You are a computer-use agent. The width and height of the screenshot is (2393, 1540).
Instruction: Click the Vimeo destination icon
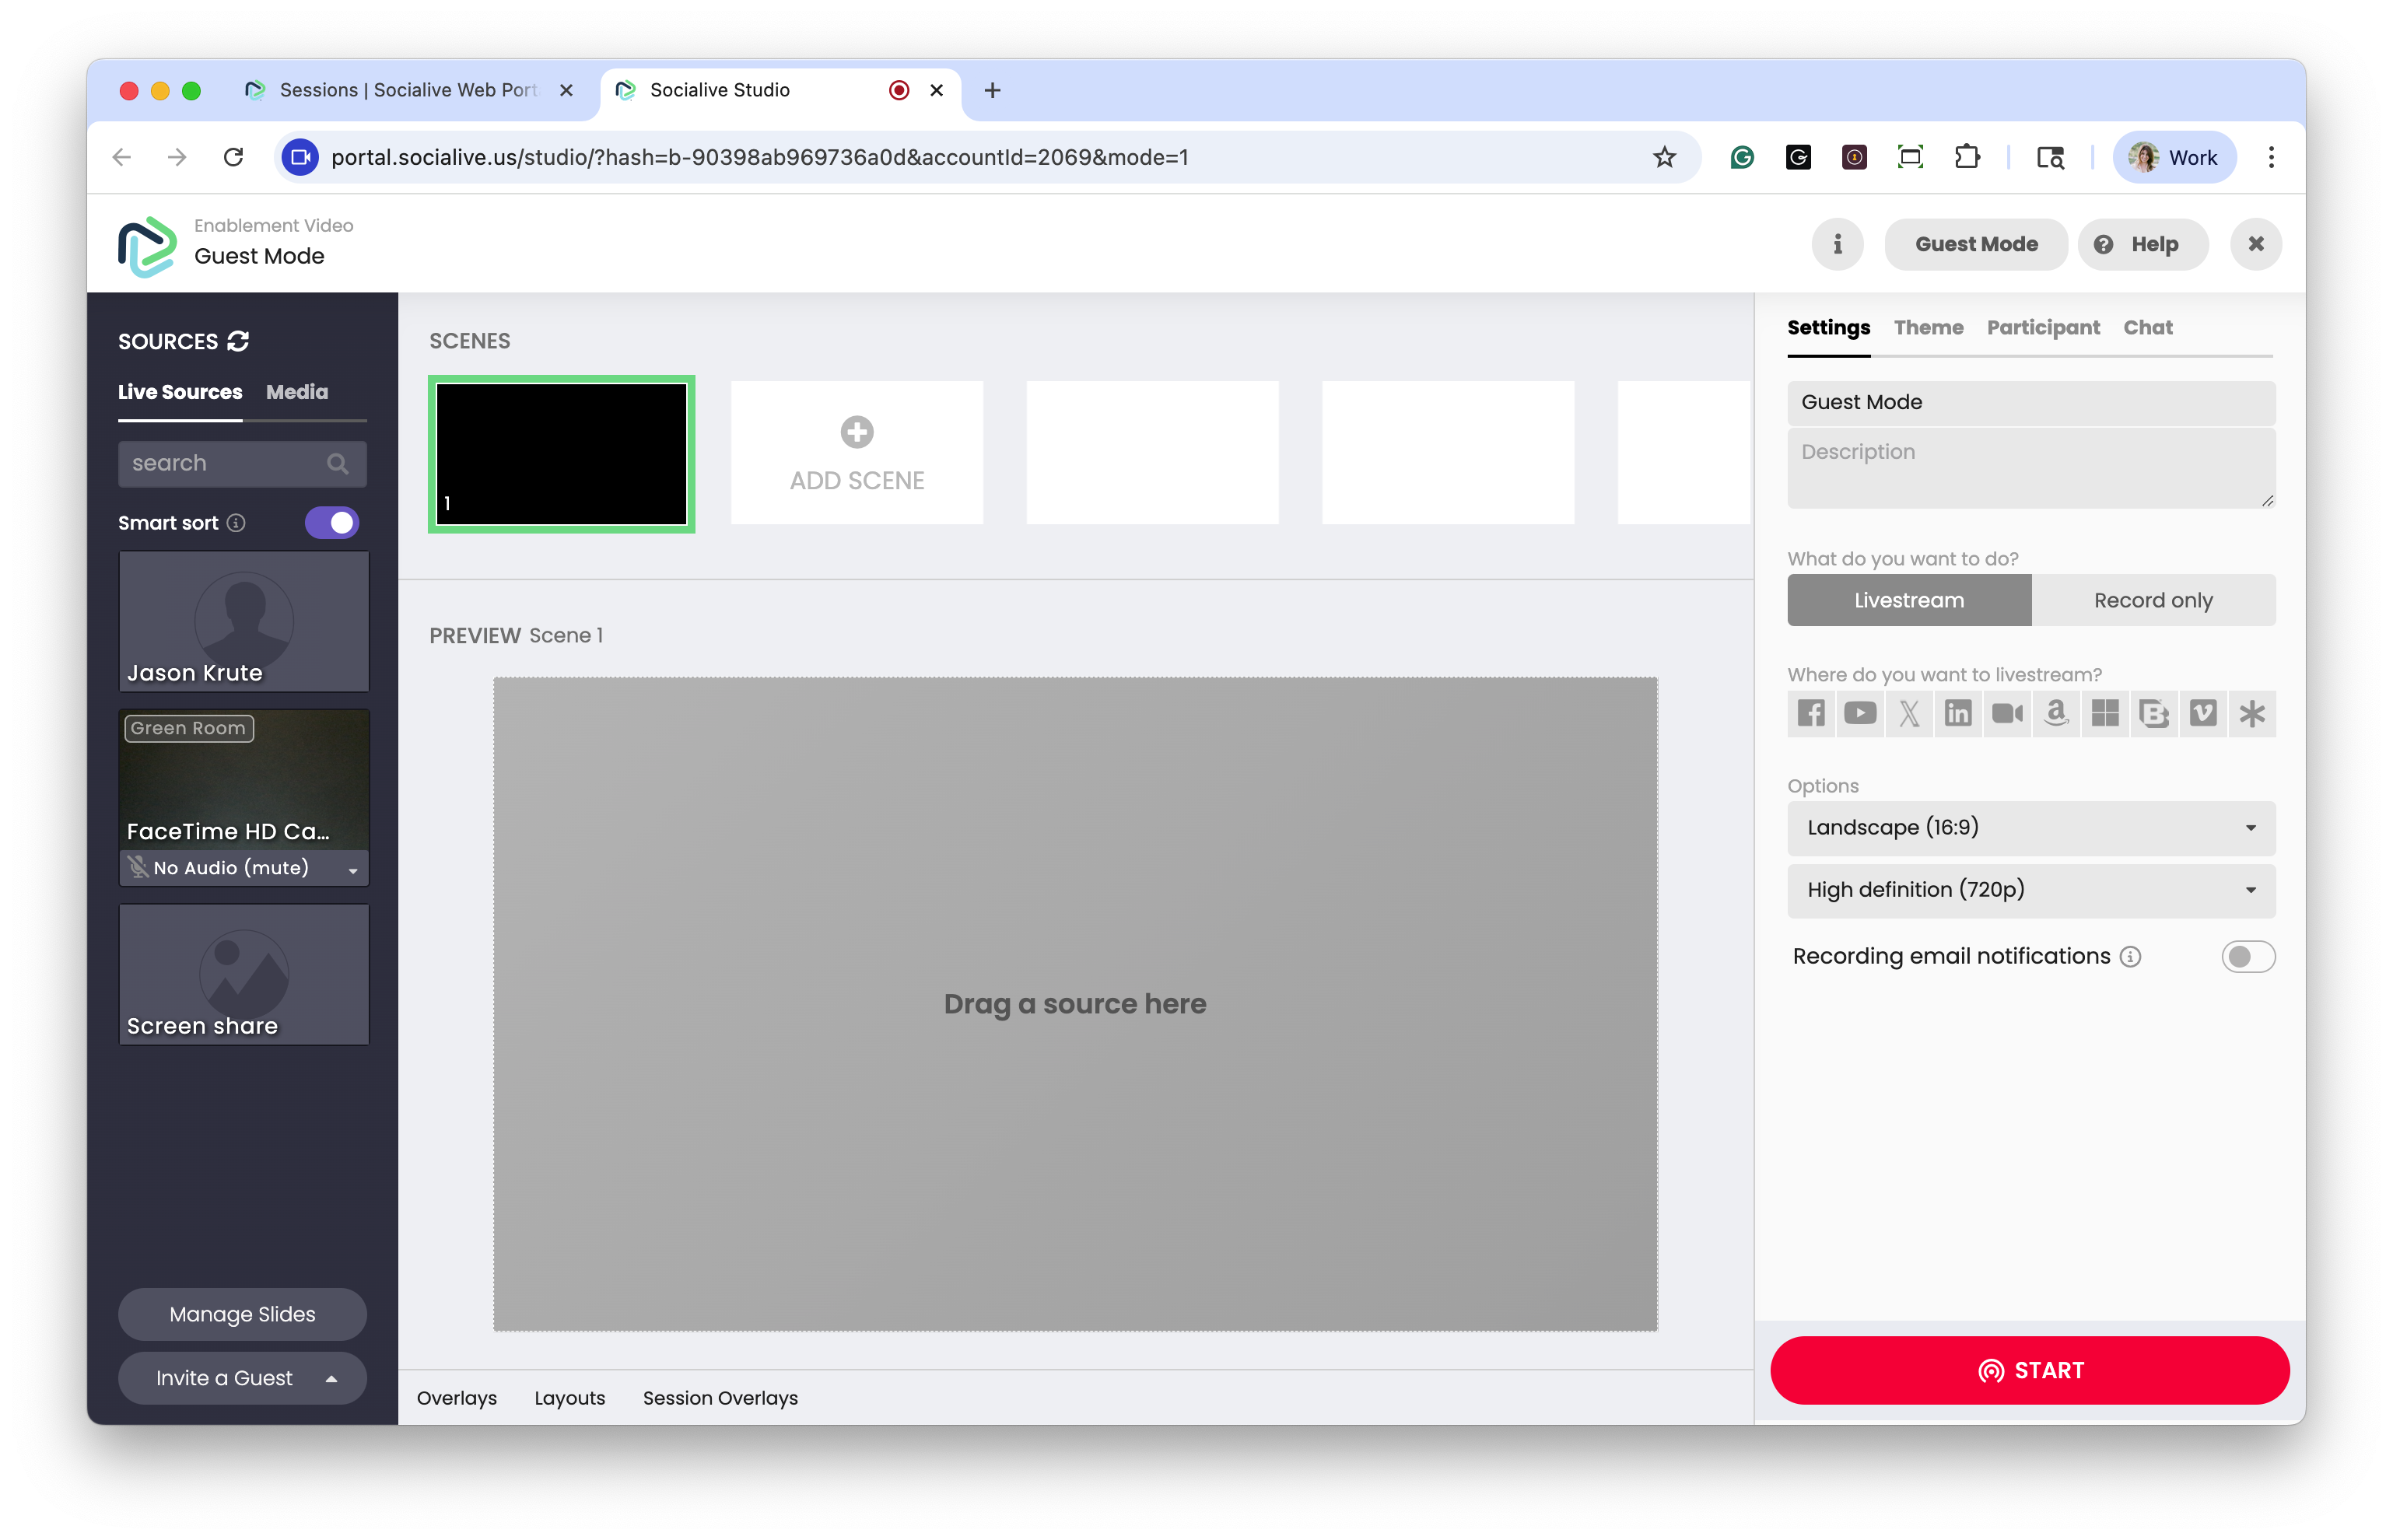(2203, 713)
